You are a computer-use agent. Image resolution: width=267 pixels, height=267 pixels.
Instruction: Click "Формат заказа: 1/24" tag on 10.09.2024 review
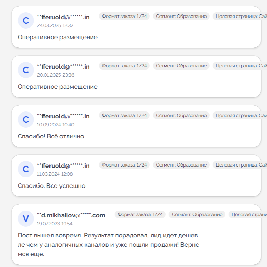[x=124, y=115]
